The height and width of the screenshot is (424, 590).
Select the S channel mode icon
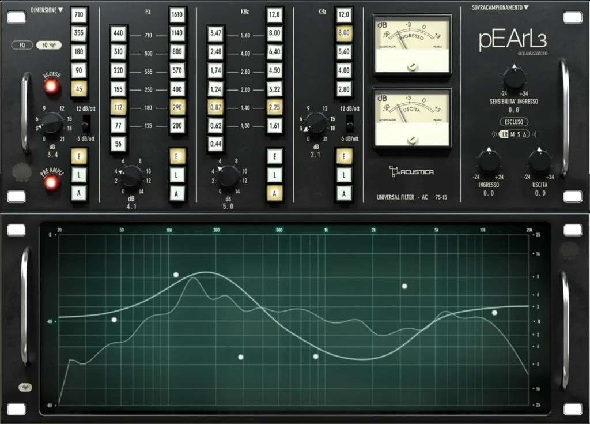pyautogui.click(x=519, y=134)
